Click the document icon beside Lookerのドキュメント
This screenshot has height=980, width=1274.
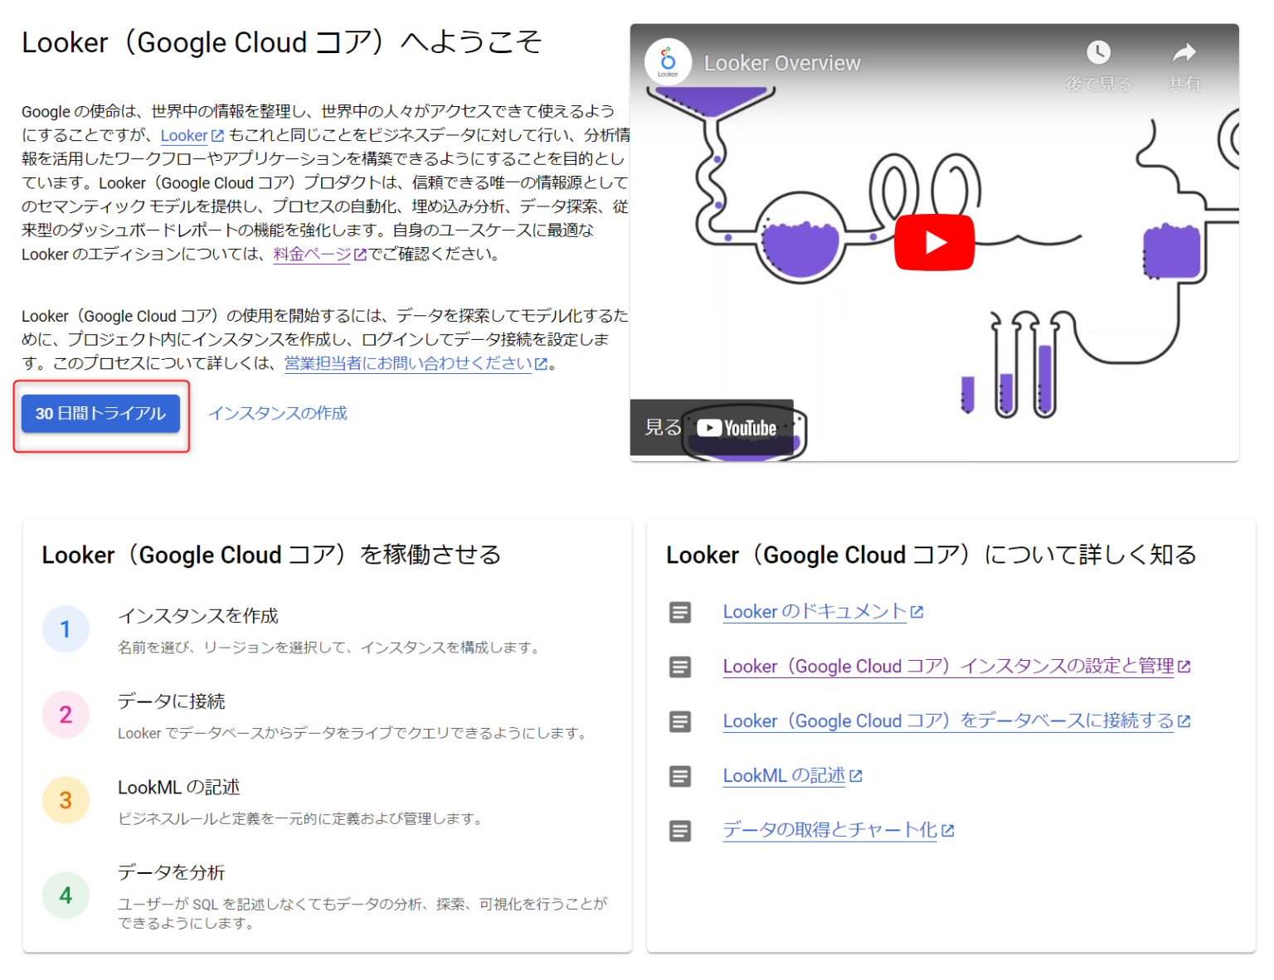click(680, 612)
